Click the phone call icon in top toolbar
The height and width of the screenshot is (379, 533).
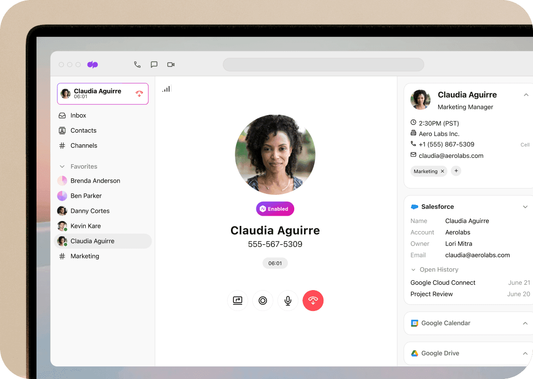137,65
